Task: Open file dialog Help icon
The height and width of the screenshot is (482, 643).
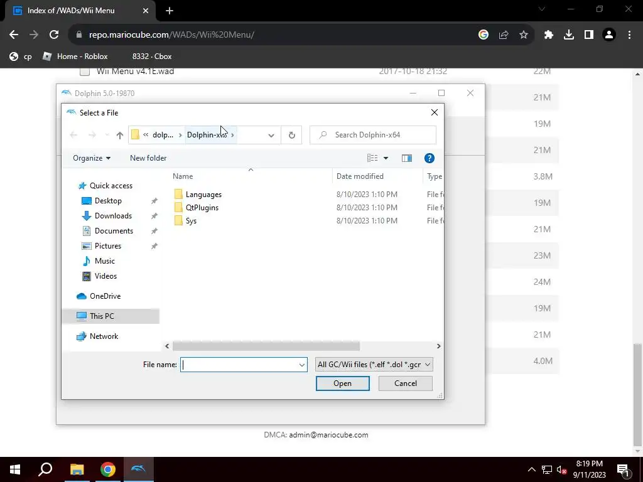Action: click(x=429, y=158)
